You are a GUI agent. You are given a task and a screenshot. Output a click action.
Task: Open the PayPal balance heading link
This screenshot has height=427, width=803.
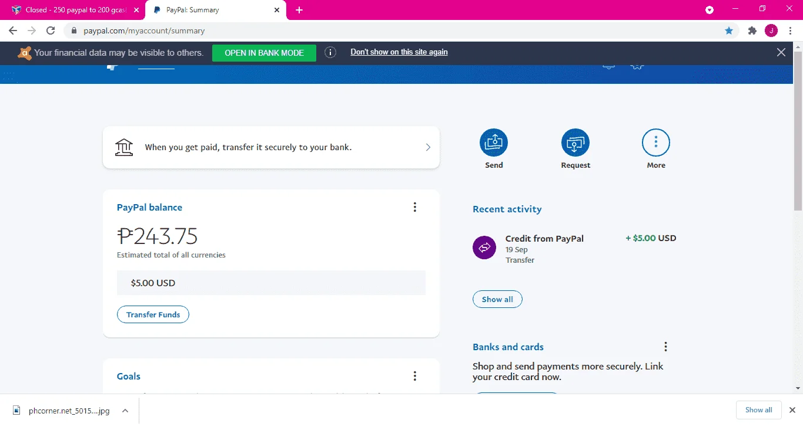(149, 208)
